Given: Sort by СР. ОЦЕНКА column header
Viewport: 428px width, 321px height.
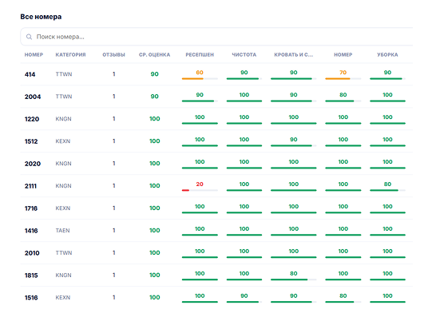Looking at the screenshot, I should click(x=154, y=54).
